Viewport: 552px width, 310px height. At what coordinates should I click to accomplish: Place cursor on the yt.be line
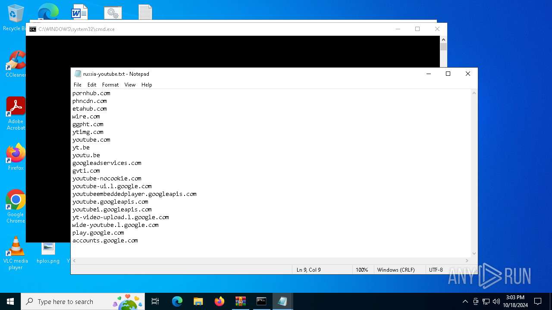81,147
